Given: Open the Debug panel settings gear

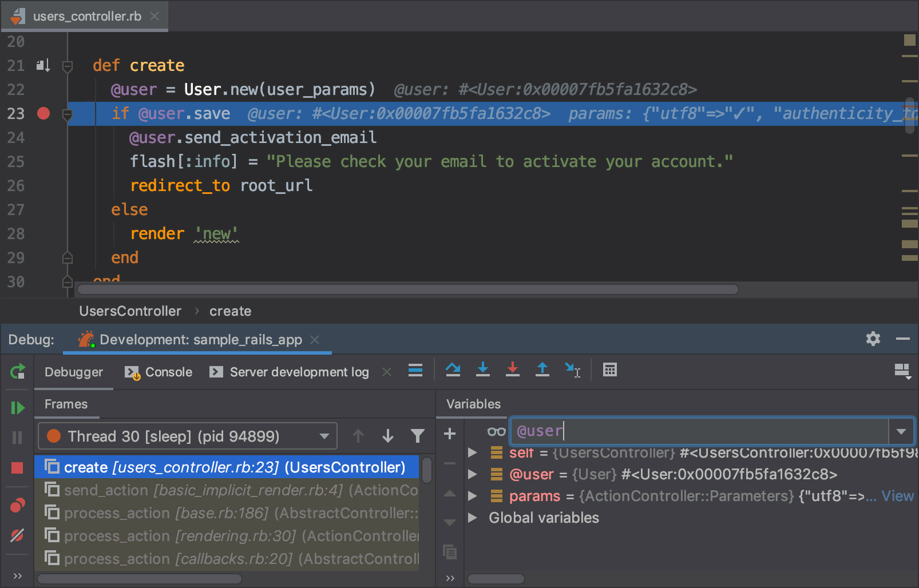Looking at the screenshot, I should pyautogui.click(x=873, y=339).
